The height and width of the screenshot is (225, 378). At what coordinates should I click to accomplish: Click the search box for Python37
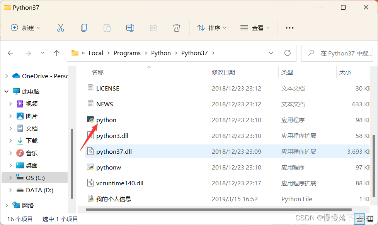tap(337, 53)
